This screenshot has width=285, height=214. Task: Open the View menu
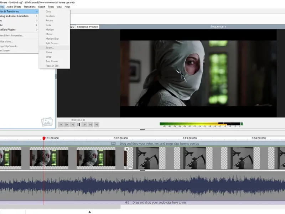[x=59, y=7]
